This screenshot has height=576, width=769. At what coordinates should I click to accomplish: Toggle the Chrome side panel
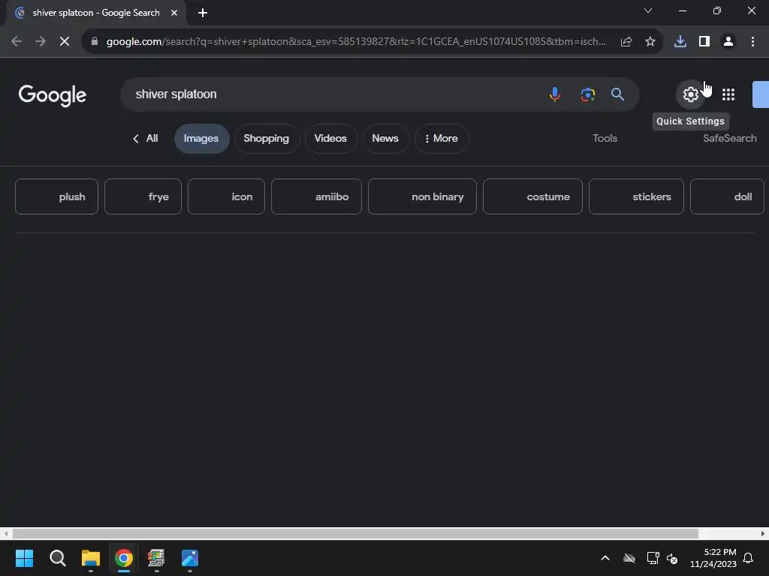pos(704,42)
